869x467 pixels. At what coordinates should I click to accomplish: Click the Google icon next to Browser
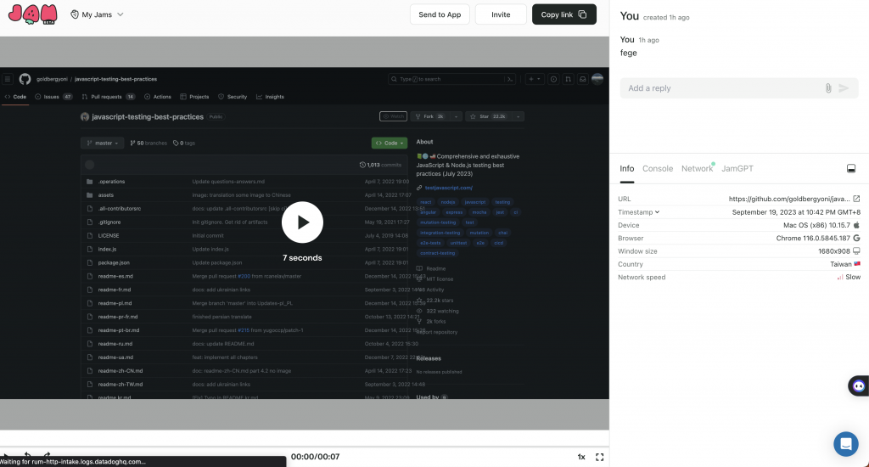tap(856, 238)
